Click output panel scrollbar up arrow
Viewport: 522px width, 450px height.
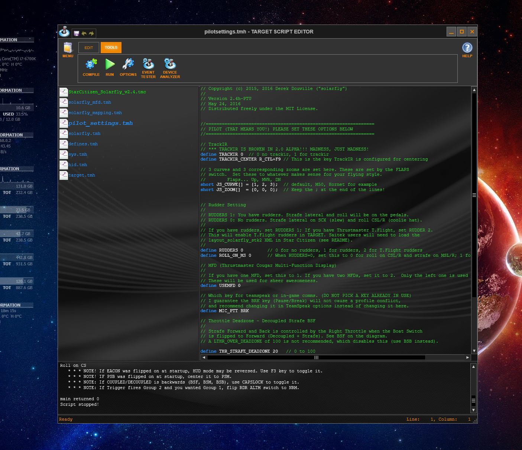[473, 366]
